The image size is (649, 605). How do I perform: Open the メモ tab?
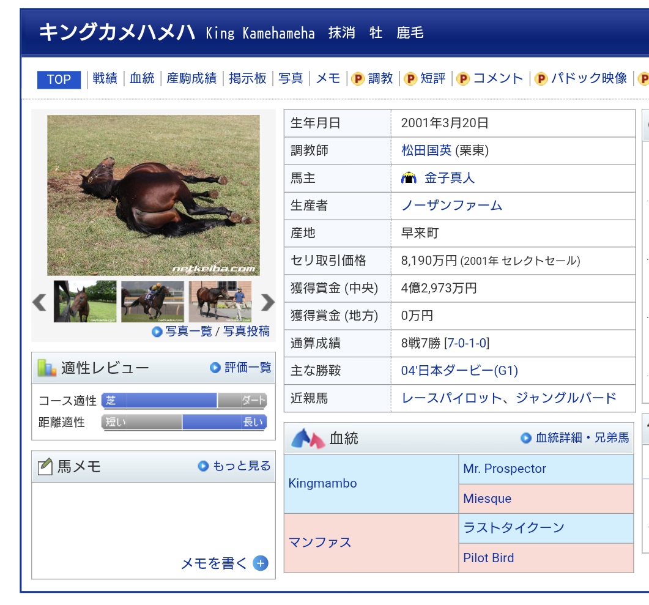(x=328, y=78)
